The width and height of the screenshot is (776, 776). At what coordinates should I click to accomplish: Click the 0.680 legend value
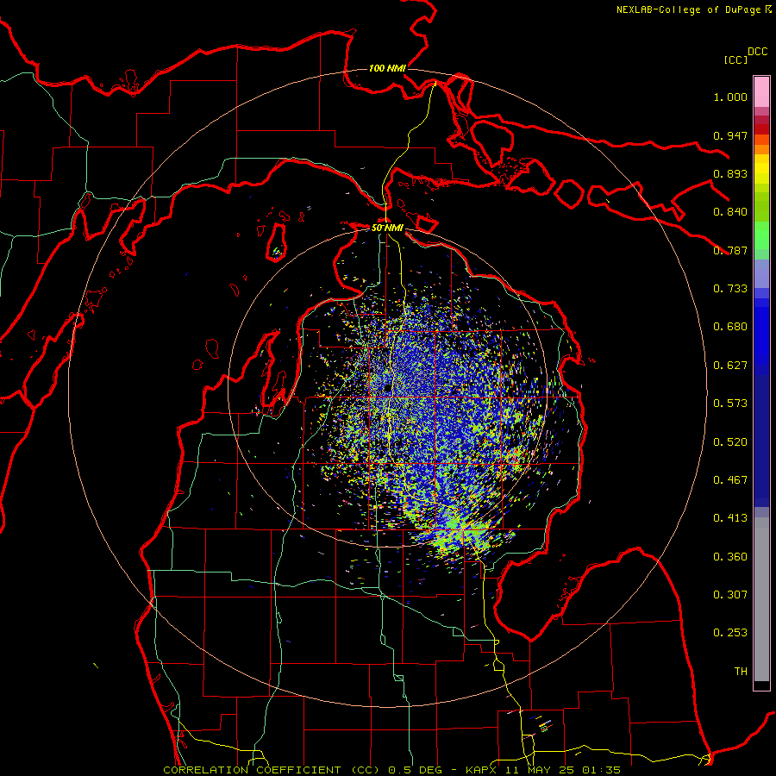[730, 327]
